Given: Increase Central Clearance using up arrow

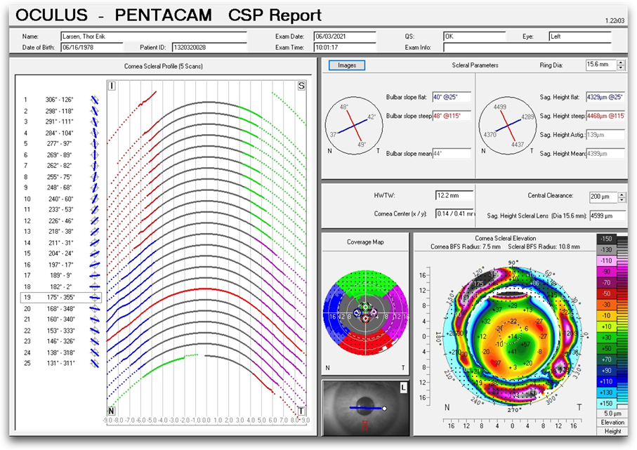Looking at the screenshot, I should click(x=622, y=194).
